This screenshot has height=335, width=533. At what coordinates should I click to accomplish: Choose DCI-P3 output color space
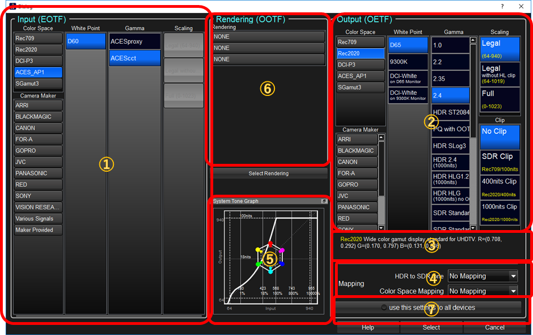[x=360, y=65]
